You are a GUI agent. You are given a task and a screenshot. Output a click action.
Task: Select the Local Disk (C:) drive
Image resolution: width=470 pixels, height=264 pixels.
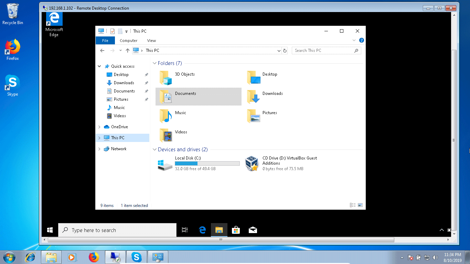[x=199, y=164]
